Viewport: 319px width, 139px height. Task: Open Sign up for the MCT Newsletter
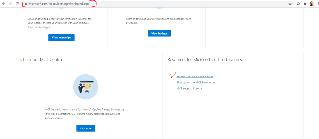(196, 82)
